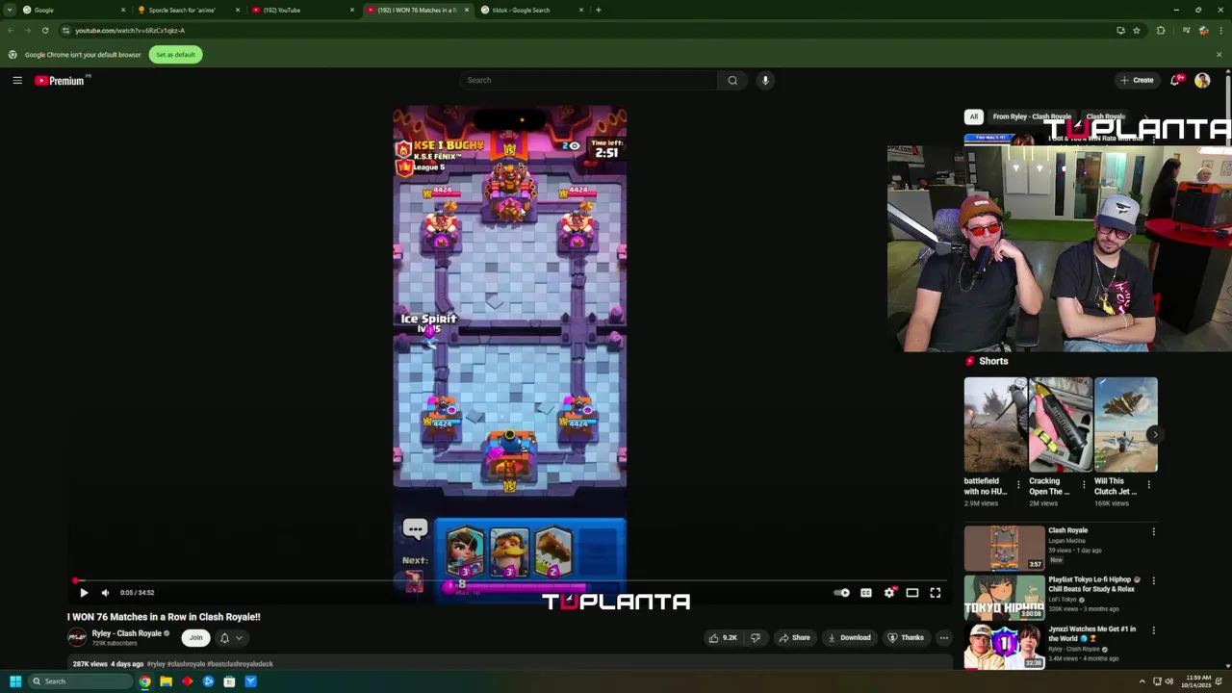Image resolution: width=1232 pixels, height=693 pixels.
Task: Open the notifications bell in the header
Action: click(x=1175, y=81)
